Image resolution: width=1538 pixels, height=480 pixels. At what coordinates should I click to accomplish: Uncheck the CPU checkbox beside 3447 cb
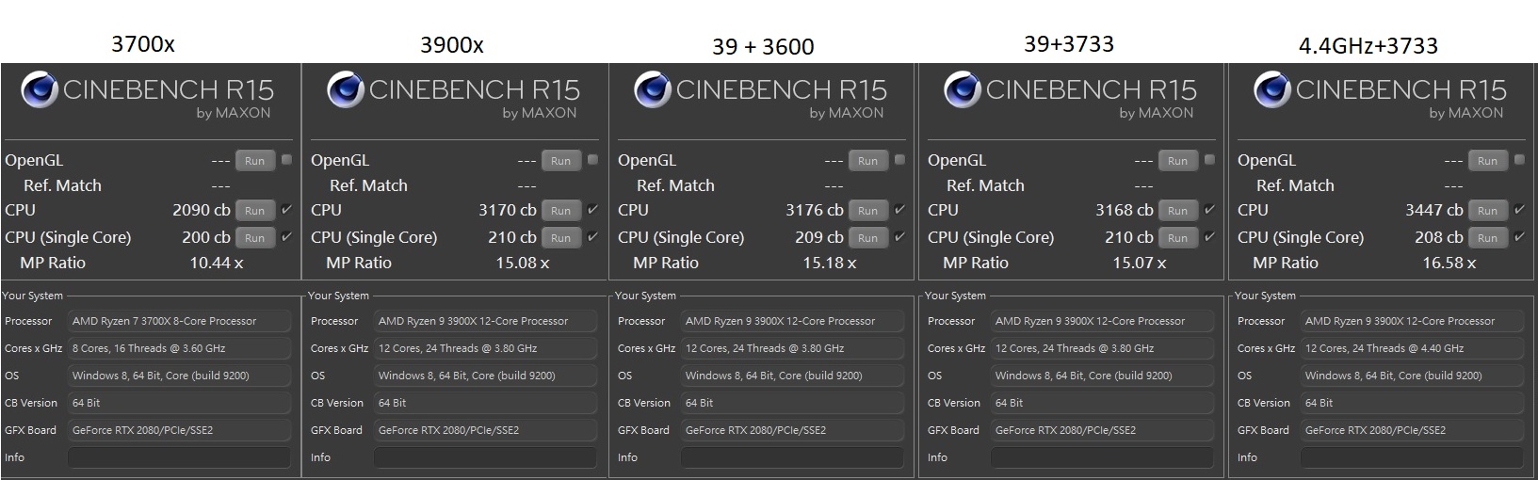pyautogui.click(x=1519, y=210)
